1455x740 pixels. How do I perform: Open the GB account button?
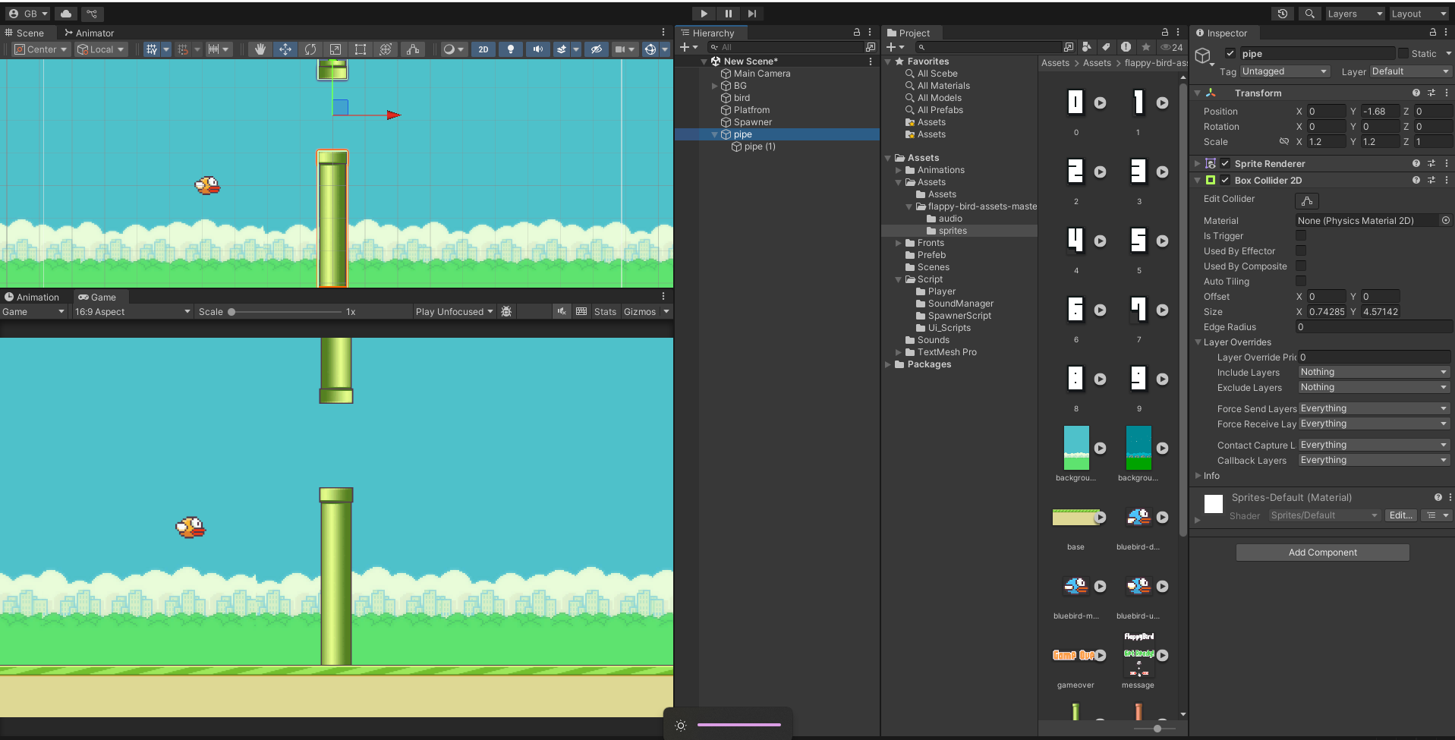28,14
